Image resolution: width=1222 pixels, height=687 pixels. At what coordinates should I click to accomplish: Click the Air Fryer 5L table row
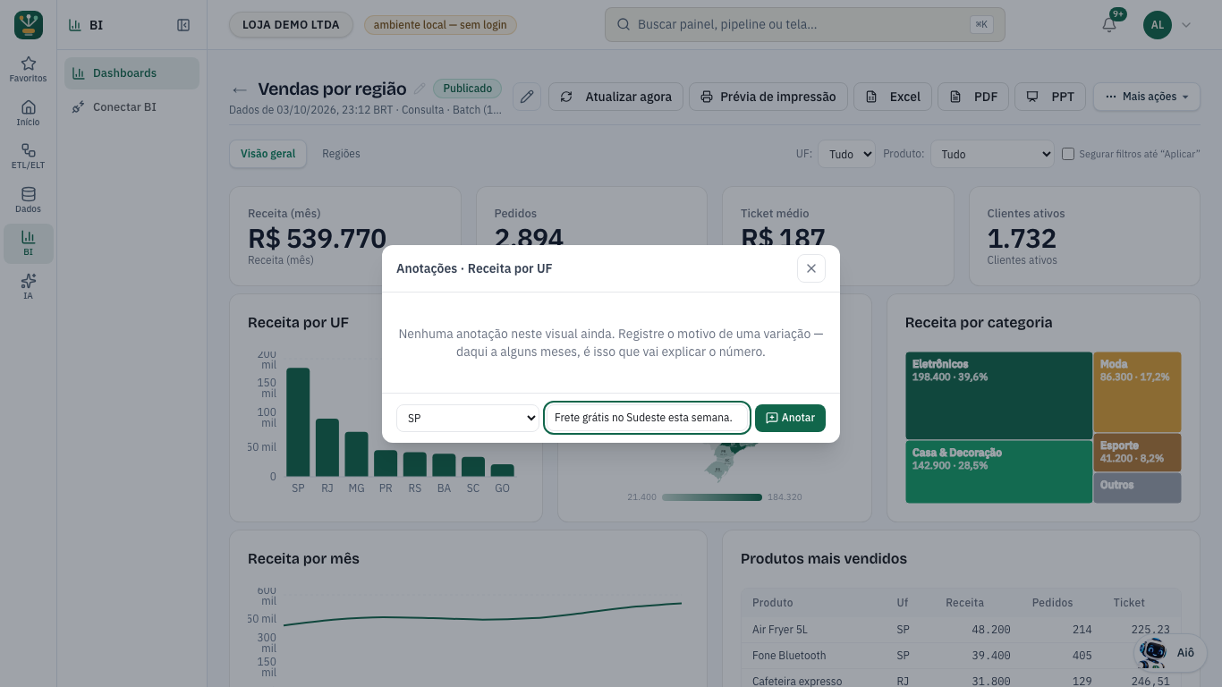click(x=961, y=630)
